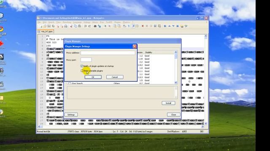Click Cancel in Plugin Manager Settings

[x=115, y=77]
